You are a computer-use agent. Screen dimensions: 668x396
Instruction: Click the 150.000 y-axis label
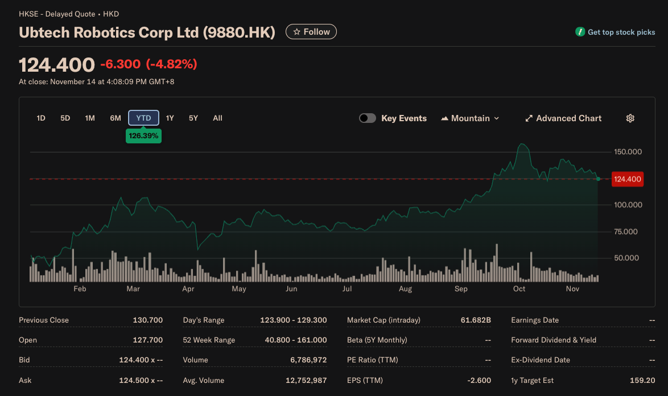pyautogui.click(x=628, y=152)
